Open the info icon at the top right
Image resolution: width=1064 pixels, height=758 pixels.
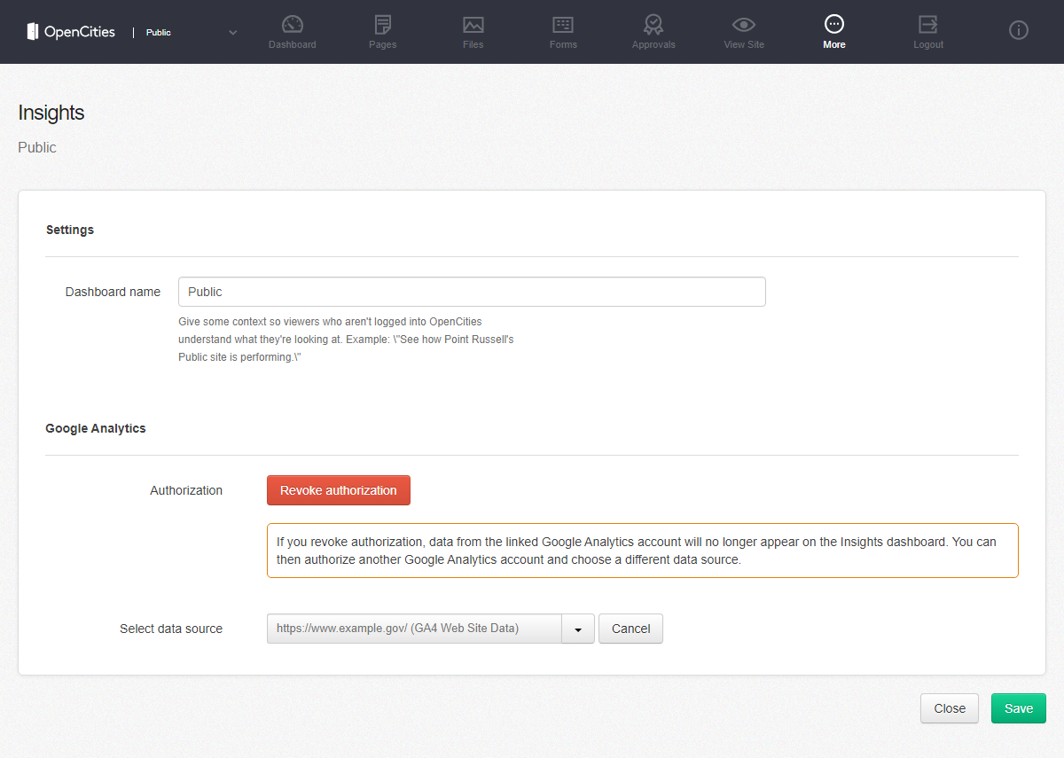click(x=1018, y=30)
